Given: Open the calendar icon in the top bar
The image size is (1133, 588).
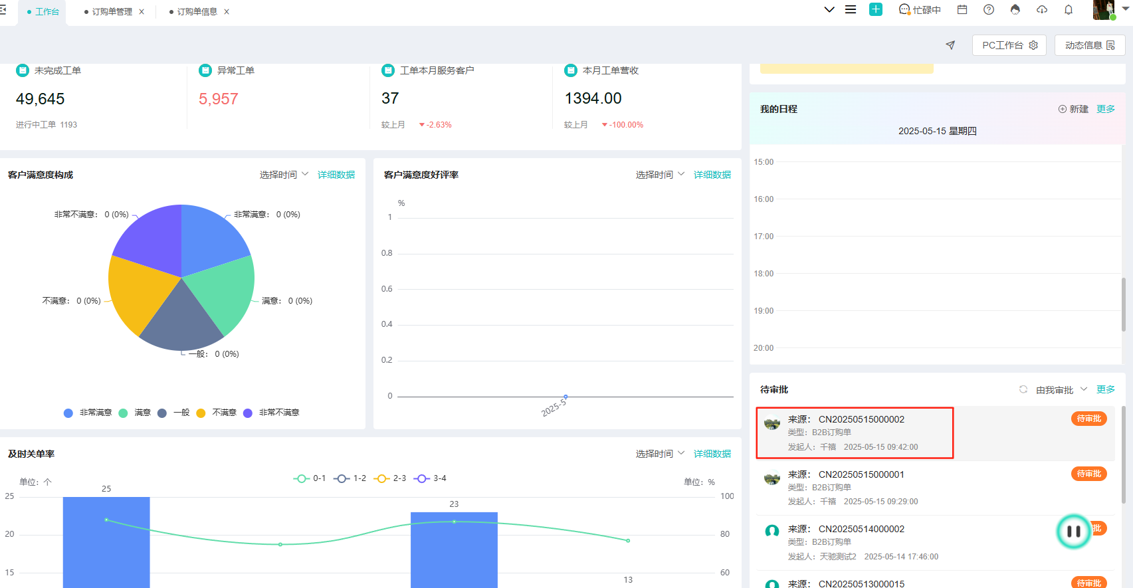Looking at the screenshot, I should click(962, 9).
